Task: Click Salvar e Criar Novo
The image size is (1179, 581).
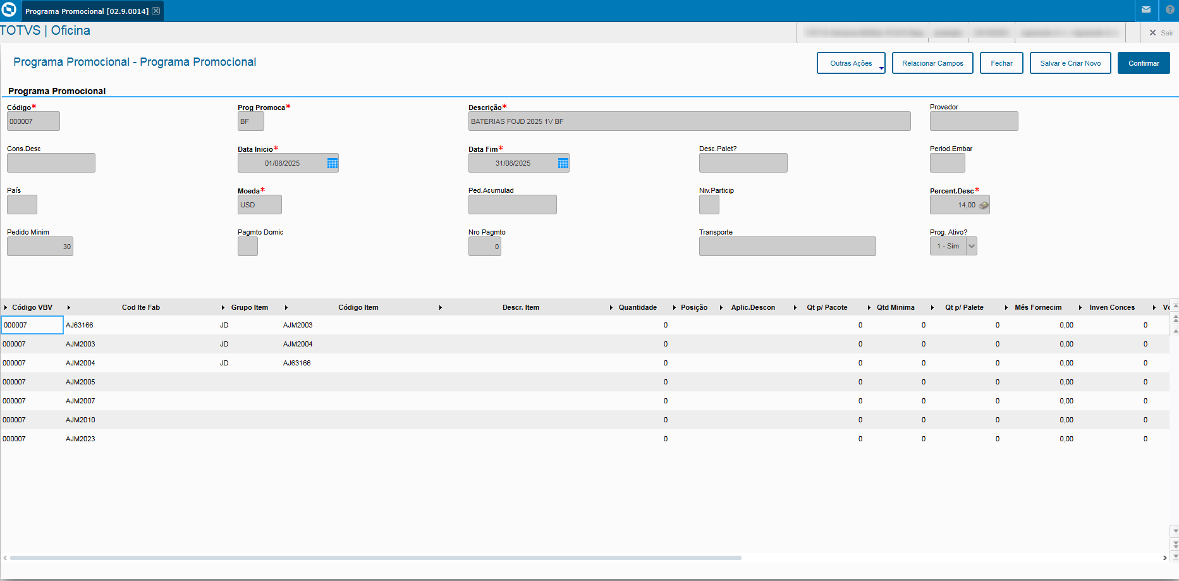Action: click(1070, 63)
